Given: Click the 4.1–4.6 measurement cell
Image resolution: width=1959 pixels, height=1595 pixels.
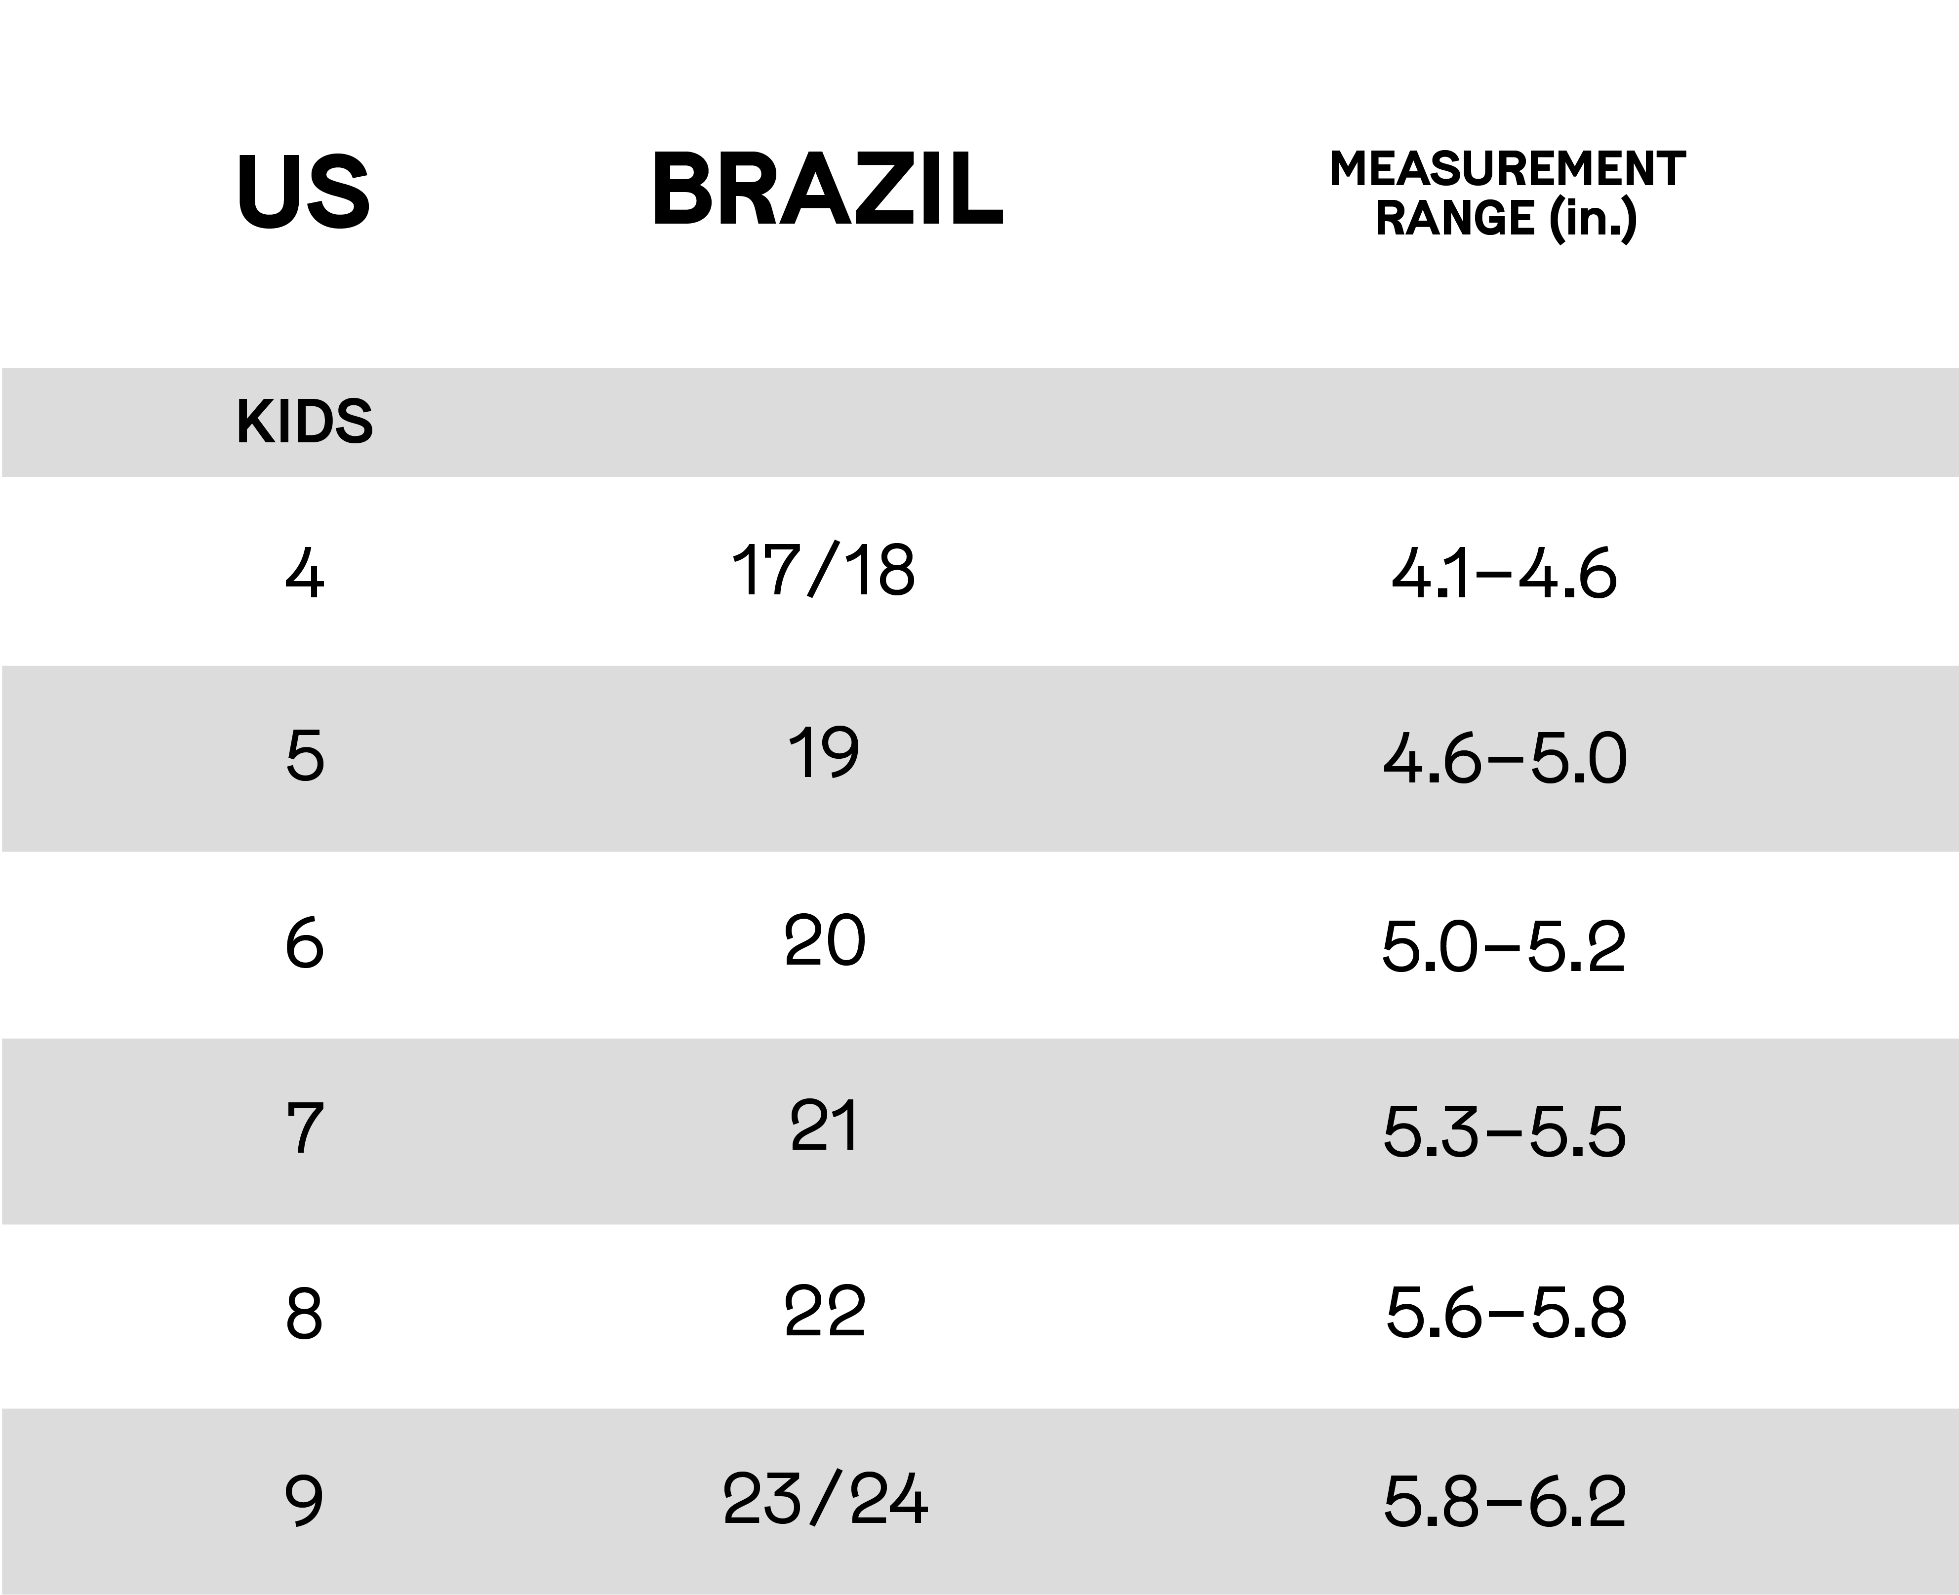Looking at the screenshot, I should pyautogui.click(x=1503, y=573).
